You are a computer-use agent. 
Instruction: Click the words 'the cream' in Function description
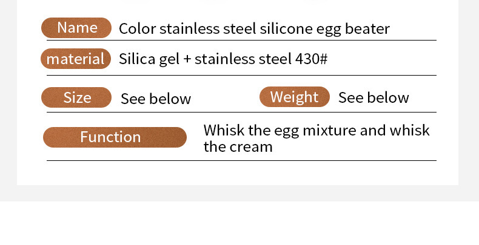pyautogui.click(x=238, y=146)
